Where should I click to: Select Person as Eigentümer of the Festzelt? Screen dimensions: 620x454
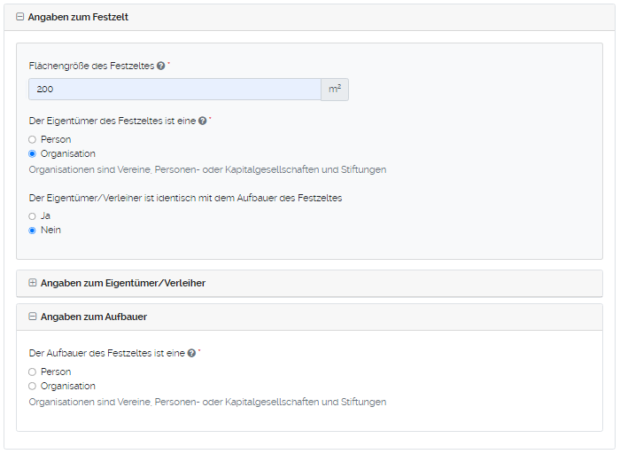coord(33,139)
